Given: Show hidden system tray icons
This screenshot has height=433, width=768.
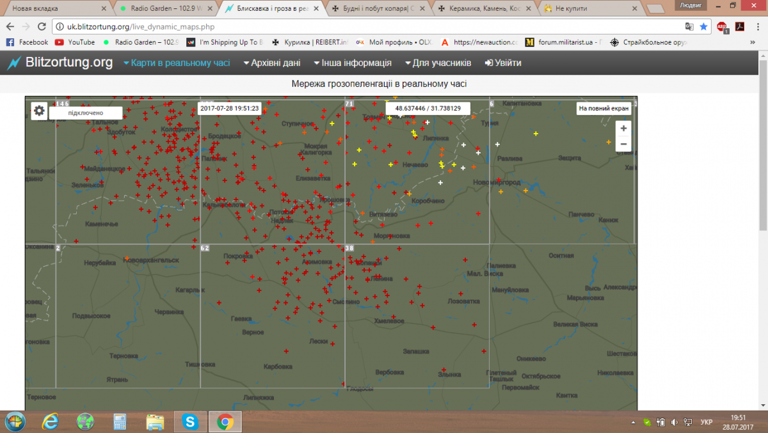Looking at the screenshot, I should click(634, 422).
